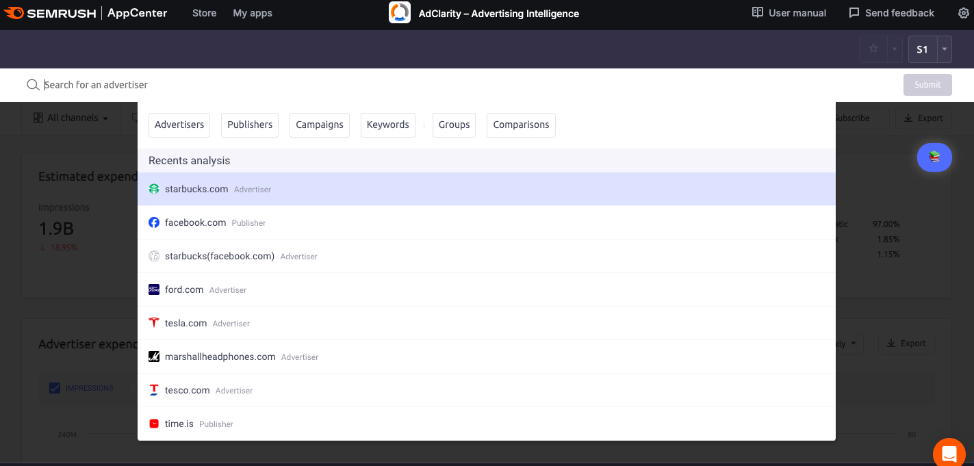The height and width of the screenshot is (466, 974).
Task: Select the Advertisers filter tab
Action: (179, 125)
